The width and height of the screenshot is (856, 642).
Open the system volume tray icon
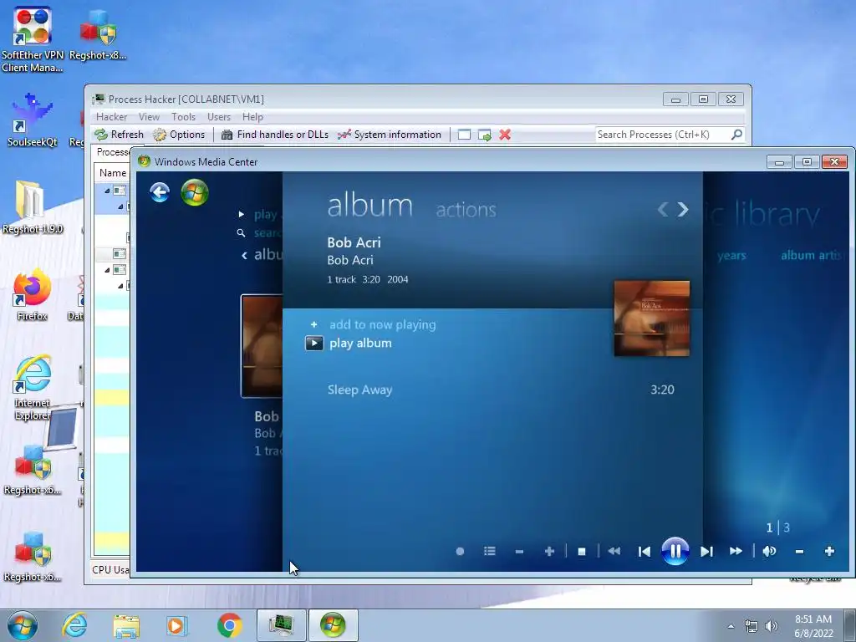point(772,626)
